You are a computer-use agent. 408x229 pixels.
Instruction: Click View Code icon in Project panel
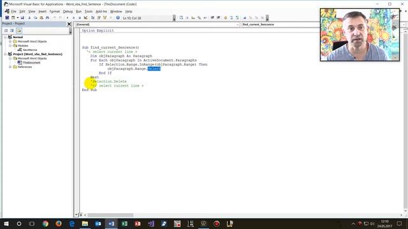6,31
